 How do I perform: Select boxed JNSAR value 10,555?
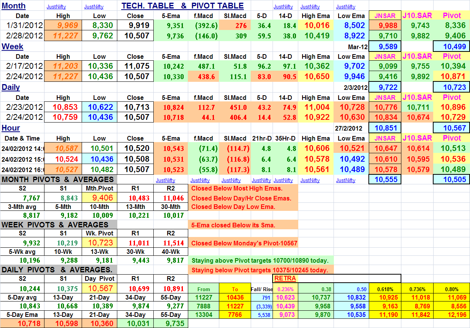point(385,179)
